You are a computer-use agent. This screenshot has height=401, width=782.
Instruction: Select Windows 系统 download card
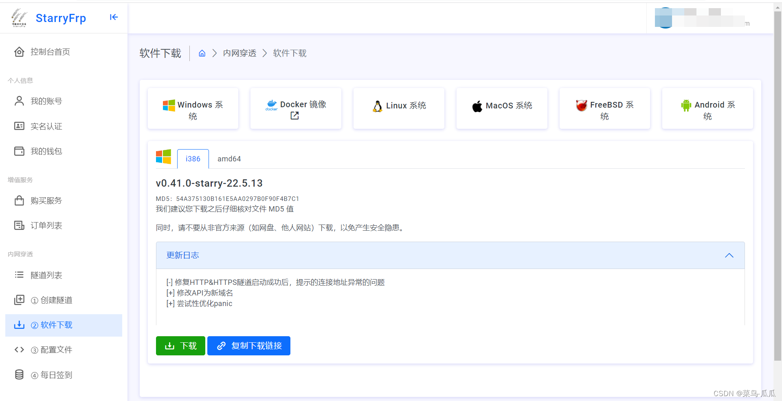pyautogui.click(x=193, y=109)
